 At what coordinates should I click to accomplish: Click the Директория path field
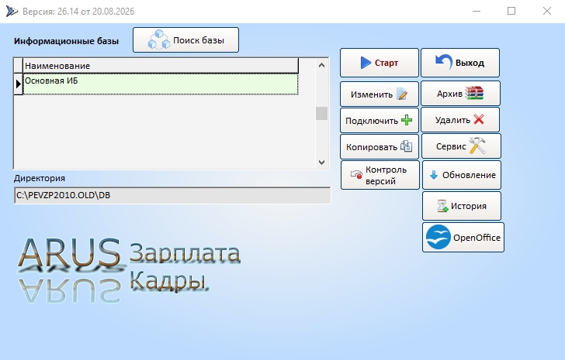172,195
